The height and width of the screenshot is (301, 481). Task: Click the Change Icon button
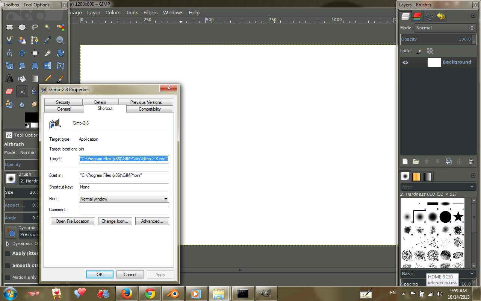point(115,221)
